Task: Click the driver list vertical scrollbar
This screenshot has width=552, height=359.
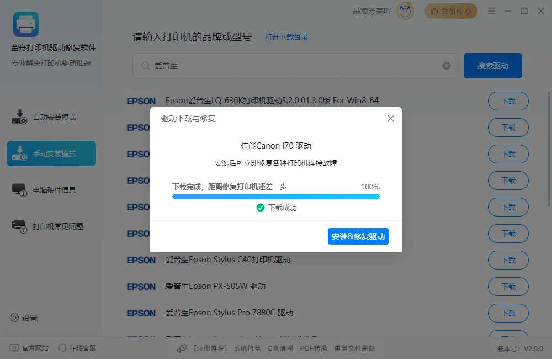Action: tap(549, 149)
